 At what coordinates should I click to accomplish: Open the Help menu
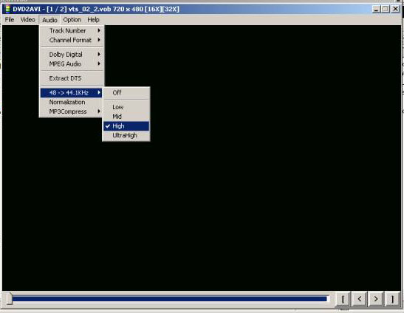93,20
